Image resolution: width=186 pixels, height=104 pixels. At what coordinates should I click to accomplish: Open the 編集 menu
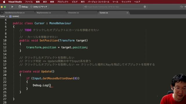pos(38,2)
